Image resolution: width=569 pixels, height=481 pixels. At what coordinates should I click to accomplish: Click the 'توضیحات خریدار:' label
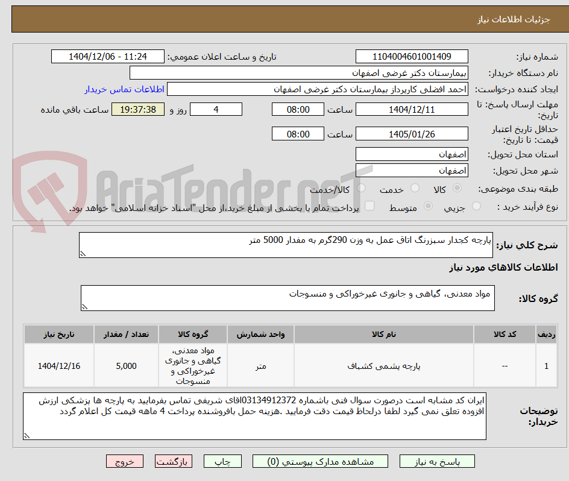click(539, 417)
